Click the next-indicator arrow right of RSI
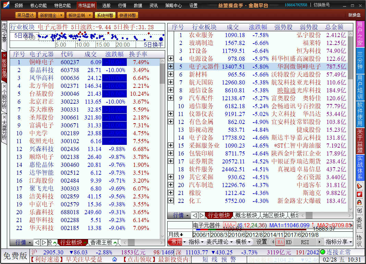 pos(319,242)
